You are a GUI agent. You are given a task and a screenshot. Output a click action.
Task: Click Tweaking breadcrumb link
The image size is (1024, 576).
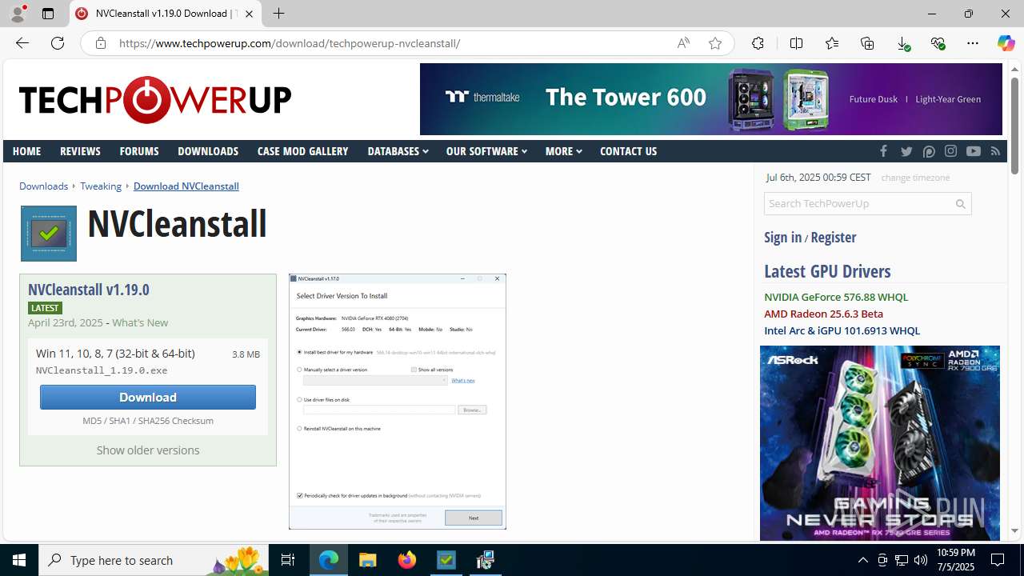101,186
